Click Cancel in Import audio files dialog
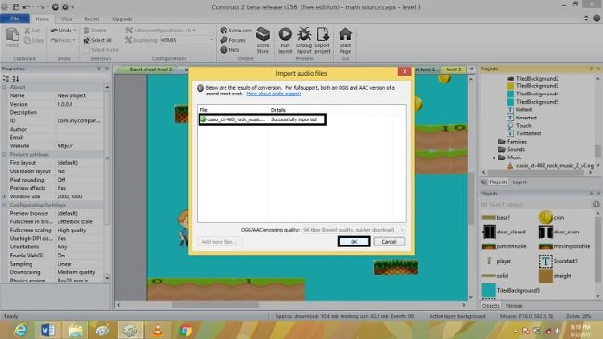This screenshot has width=603, height=339. [x=389, y=242]
